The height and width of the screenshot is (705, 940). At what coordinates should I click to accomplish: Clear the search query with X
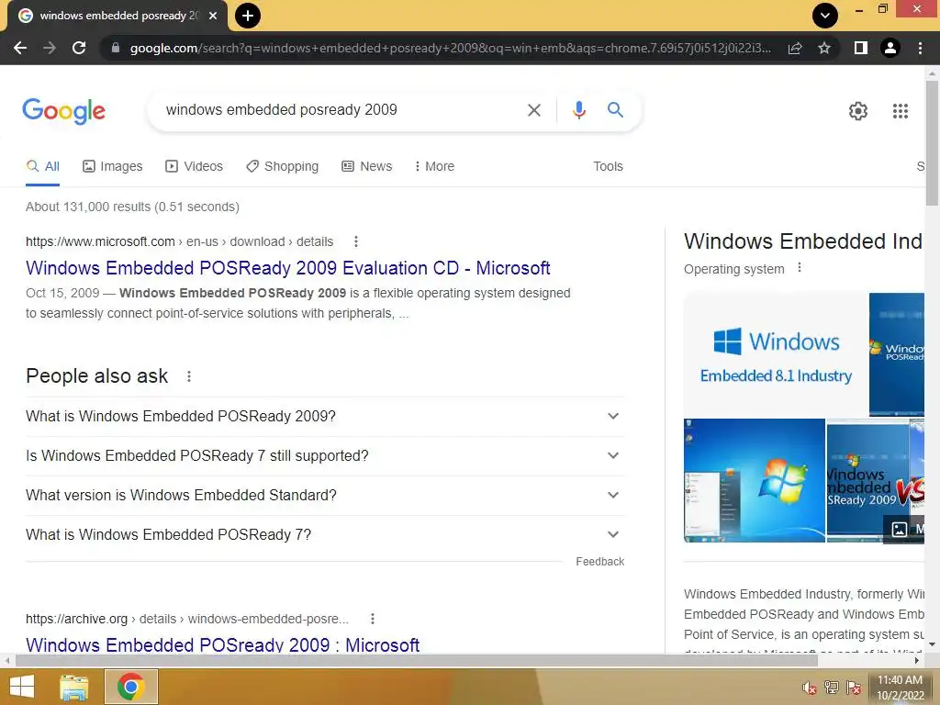pos(533,110)
